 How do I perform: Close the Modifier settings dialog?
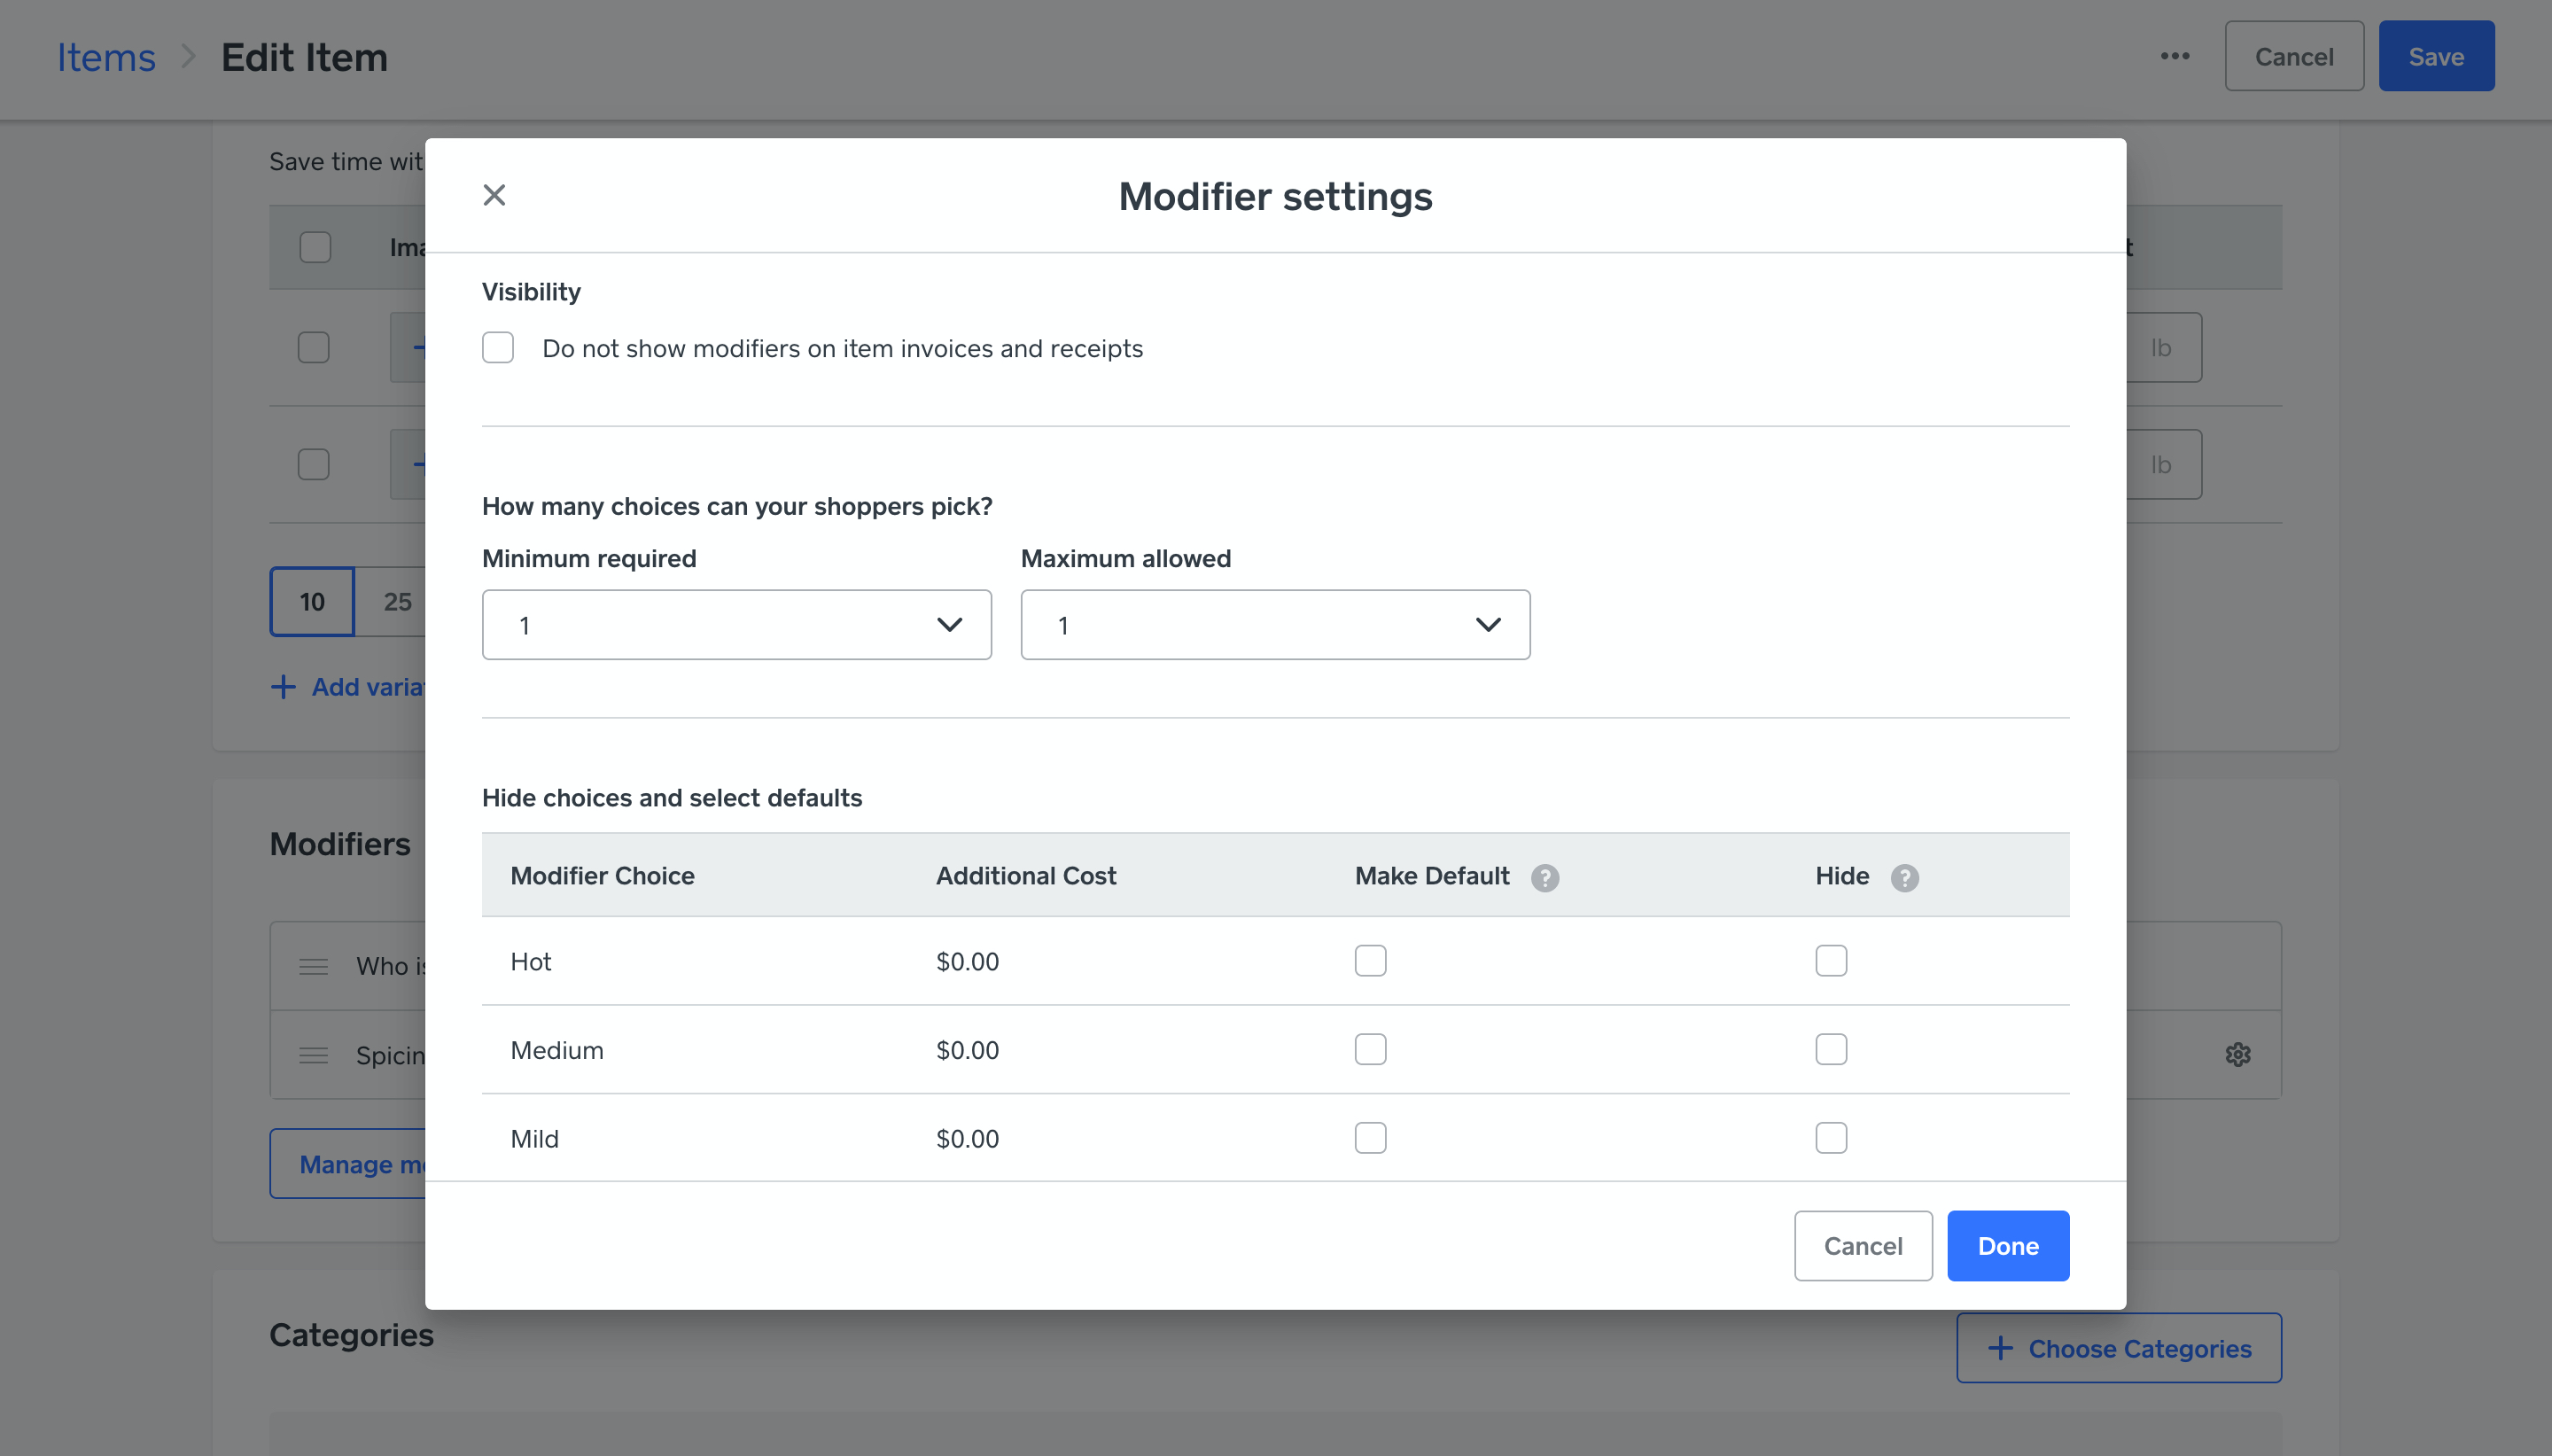494,195
